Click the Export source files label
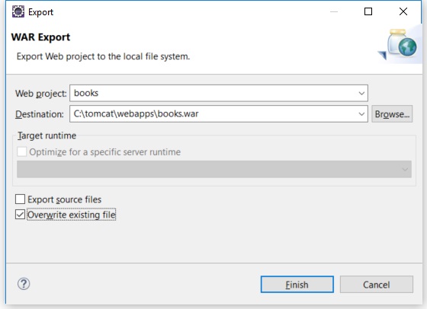This screenshot has height=309, width=427. [65, 199]
